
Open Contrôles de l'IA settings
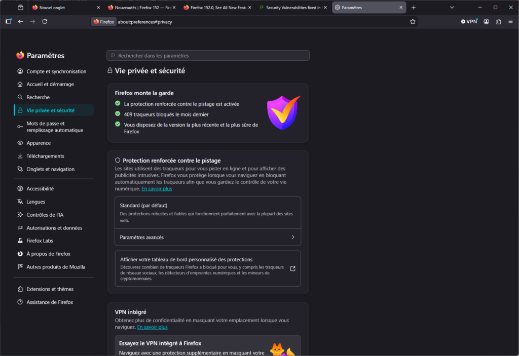pyautogui.click(x=54, y=215)
